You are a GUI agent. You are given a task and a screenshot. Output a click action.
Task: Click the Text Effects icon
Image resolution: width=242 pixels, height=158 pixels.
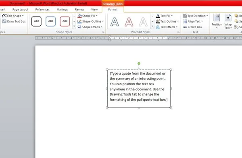pyautogui.click(x=158, y=27)
